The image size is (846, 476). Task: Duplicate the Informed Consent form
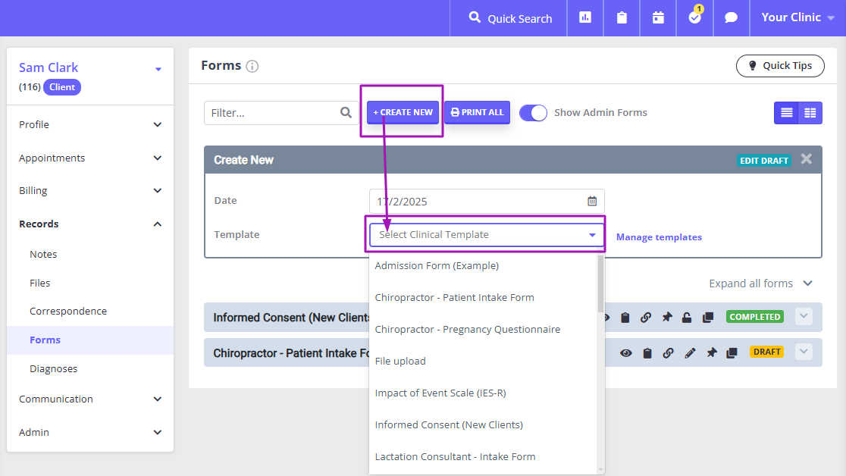(707, 317)
